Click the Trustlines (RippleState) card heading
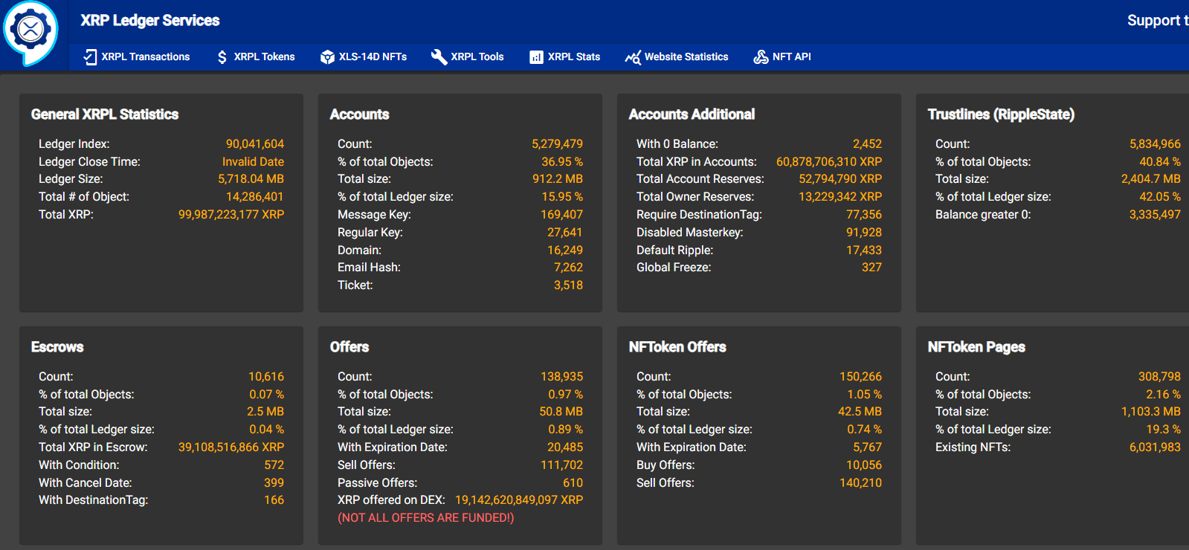The width and height of the screenshot is (1189, 550). [1001, 114]
